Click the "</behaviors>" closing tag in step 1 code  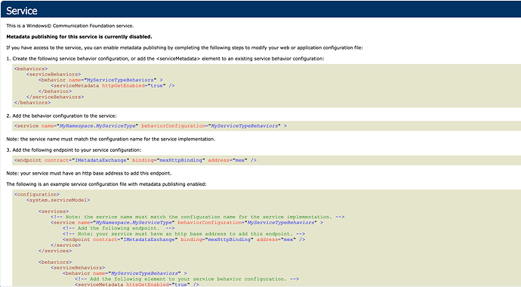[x=32, y=103]
